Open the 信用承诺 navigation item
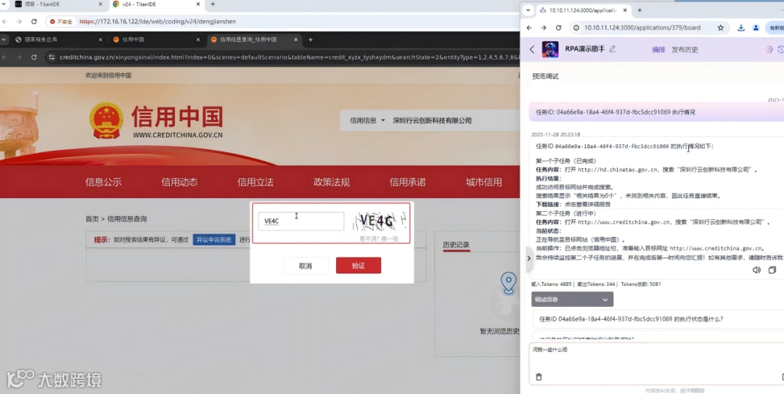784x394 pixels. (x=407, y=182)
